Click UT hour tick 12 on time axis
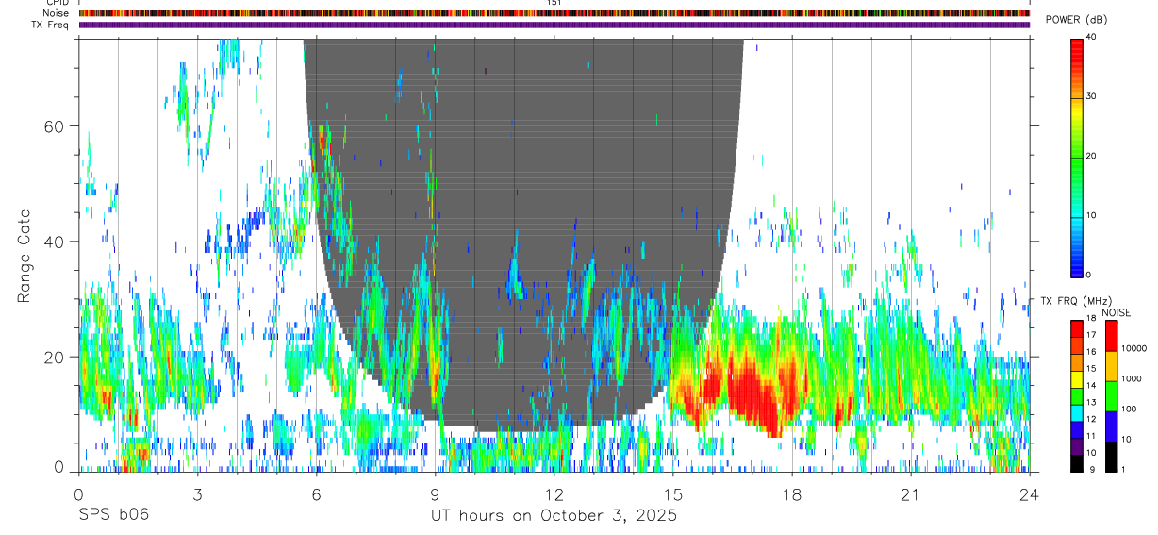The image size is (1158, 535). click(x=554, y=493)
